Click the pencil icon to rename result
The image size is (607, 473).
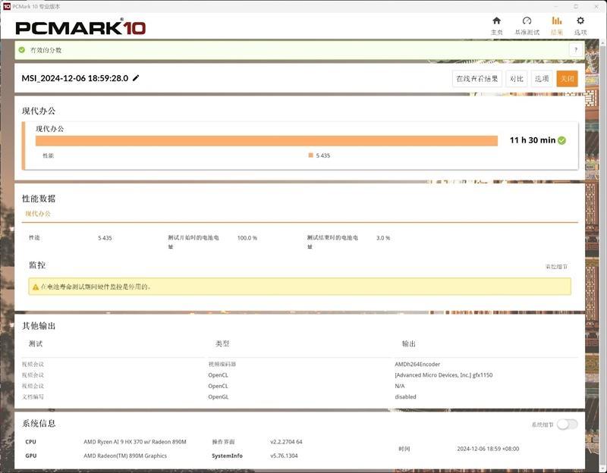point(136,78)
